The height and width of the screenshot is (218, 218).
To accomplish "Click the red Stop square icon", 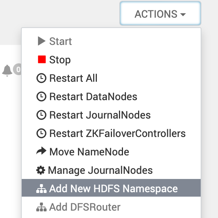I will coord(42,59).
